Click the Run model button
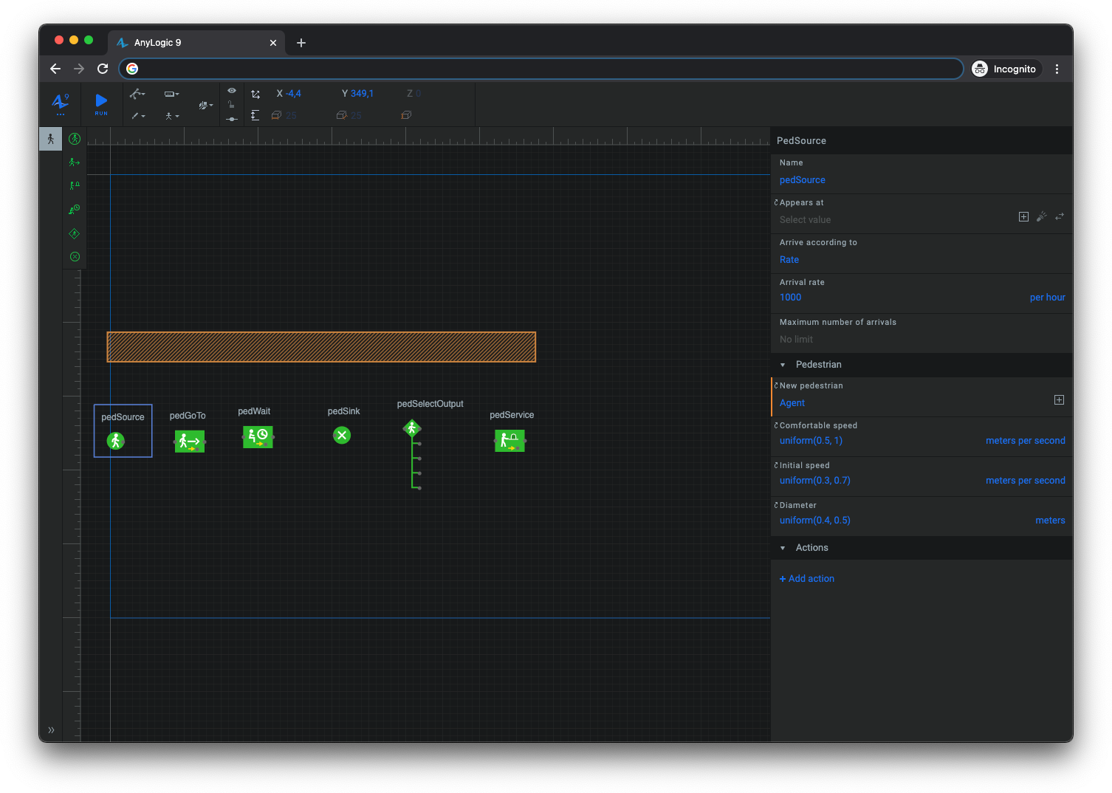Image resolution: width=1112 pixels, height=793 pixels. pos(101,103)
